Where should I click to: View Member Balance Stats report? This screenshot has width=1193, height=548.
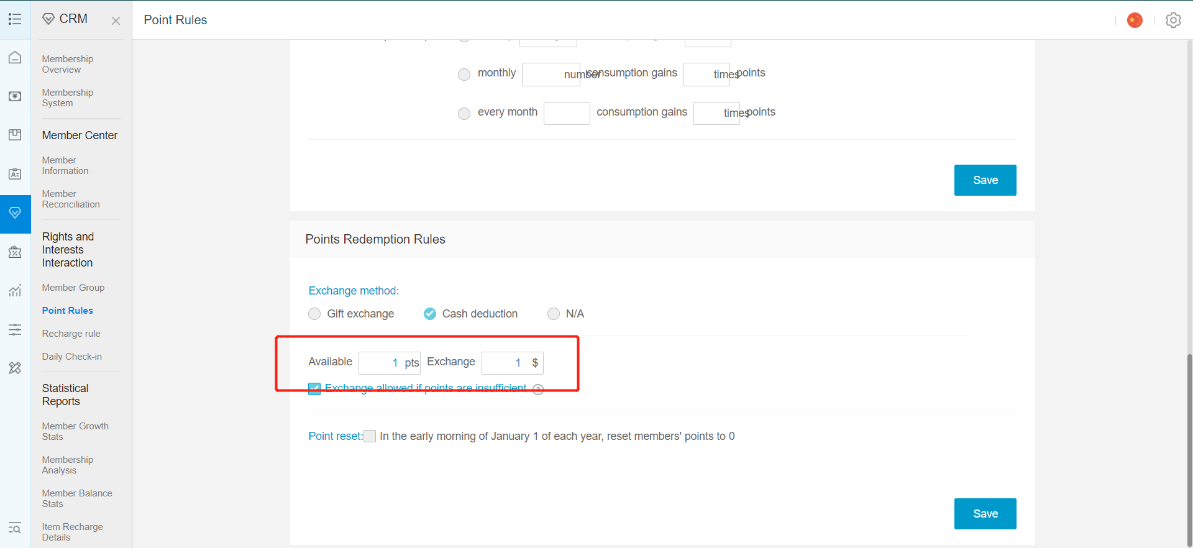coord(77,498)
